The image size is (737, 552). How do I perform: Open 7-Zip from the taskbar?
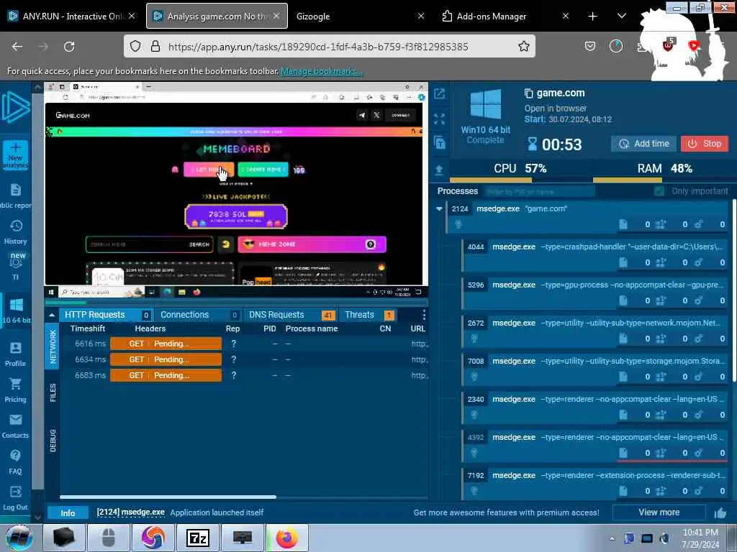pos(197,538)
